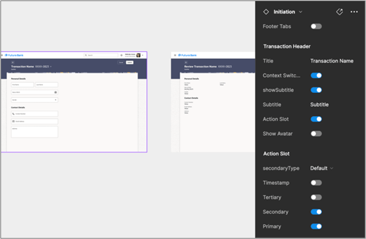Enable the Footer Tabs toggle
The image size is (366, 239).
(x=316, y=26)
